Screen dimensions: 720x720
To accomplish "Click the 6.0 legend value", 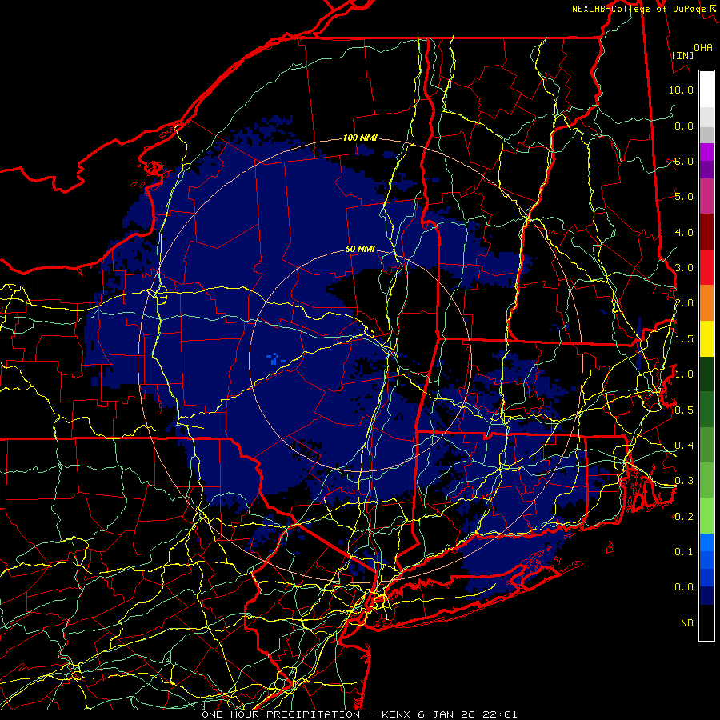I will (x=684, y=161).
